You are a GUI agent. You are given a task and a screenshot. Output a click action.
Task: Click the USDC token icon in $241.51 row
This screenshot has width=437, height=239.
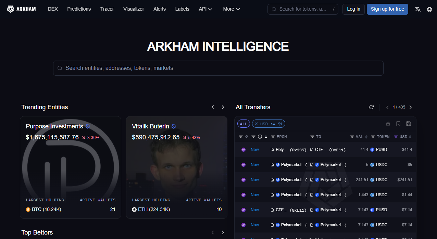[372, 180]
